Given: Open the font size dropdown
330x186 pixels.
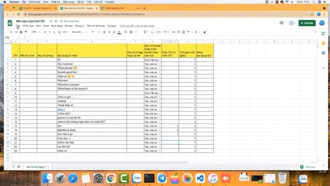Looking at the screenshot, I should pyautogui.click(x=95, y=32).
